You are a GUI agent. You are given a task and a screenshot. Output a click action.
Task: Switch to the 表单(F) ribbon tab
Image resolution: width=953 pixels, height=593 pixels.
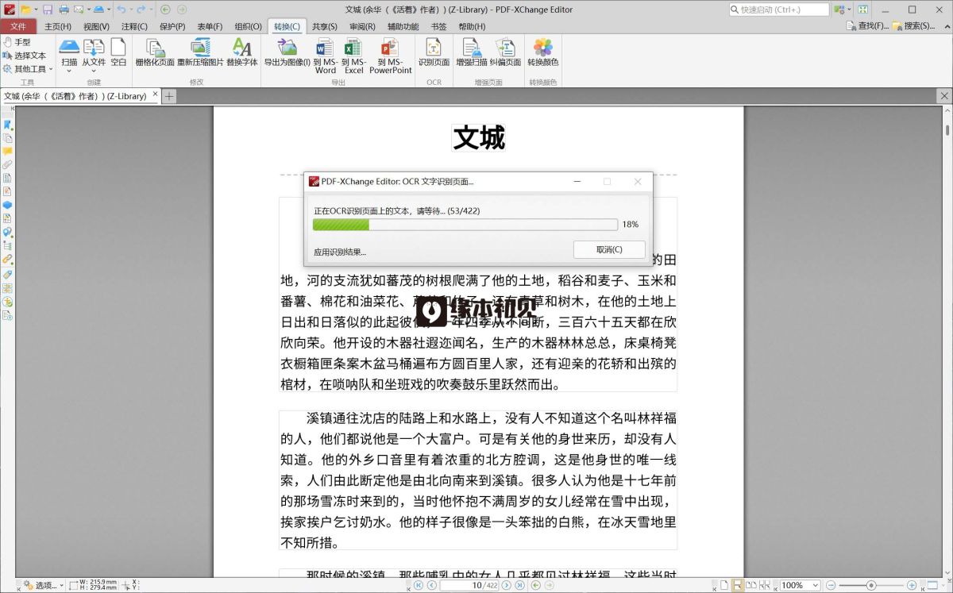click(210, 26)
